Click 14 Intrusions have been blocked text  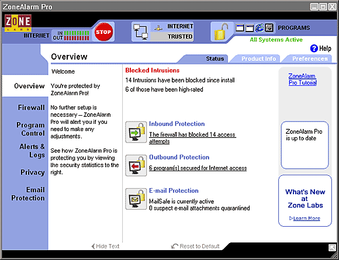pos(180,80)
